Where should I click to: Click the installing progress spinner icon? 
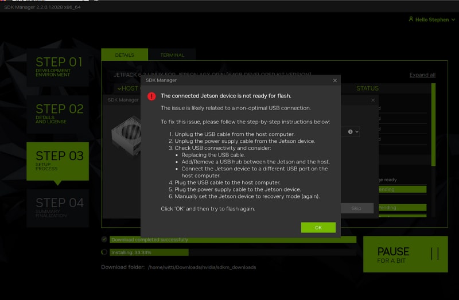tap(104, 252)
